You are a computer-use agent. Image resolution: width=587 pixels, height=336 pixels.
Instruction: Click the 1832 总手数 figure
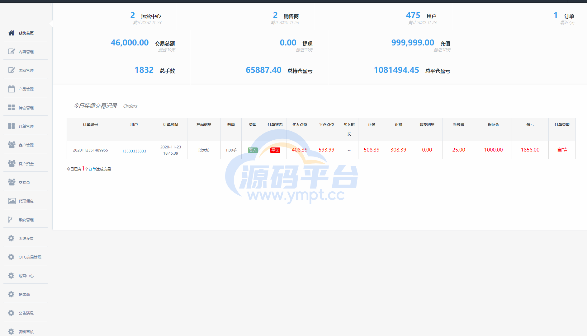[x=144, y=70]
